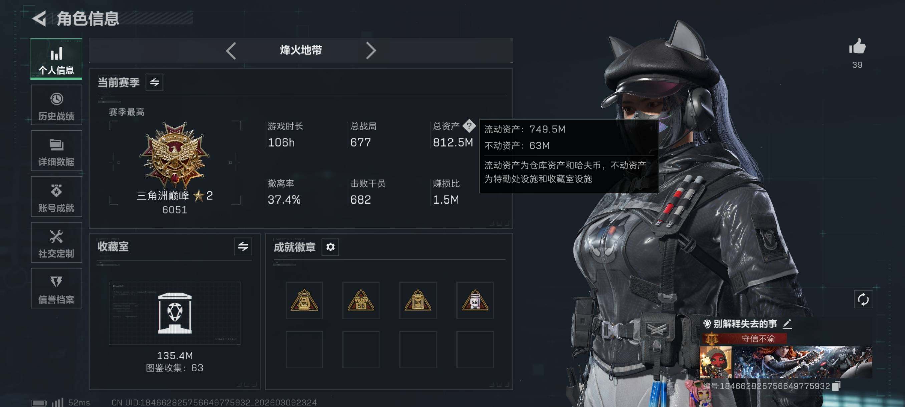Select the 账号成就 sidebar tab
Screen dimensions: 905x407
point(57,196)
